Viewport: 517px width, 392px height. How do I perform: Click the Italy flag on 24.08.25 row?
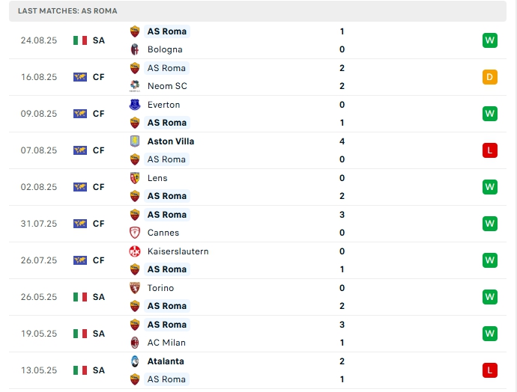click(80, 40)
